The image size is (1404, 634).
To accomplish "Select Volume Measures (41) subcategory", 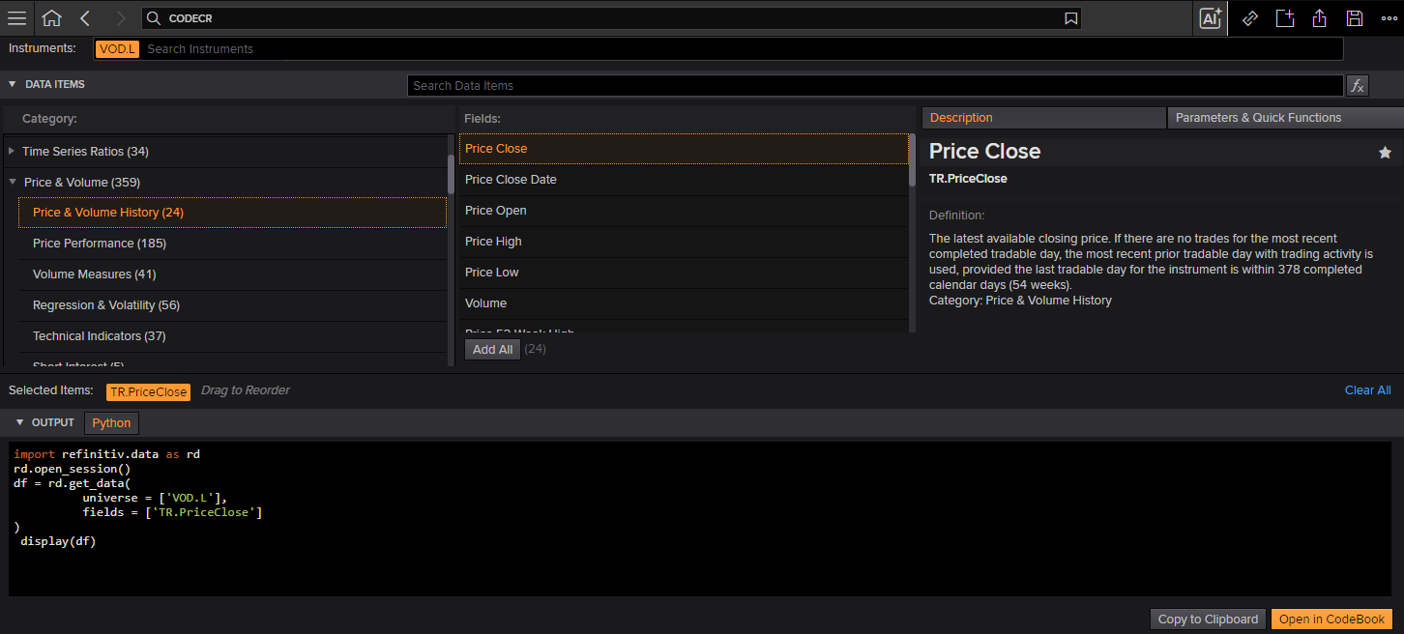I will 233,274.
